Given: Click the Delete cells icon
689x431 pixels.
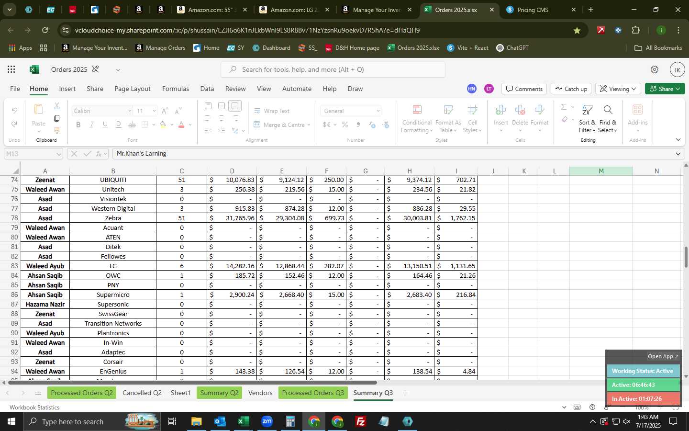Looking at the screenshot, I should [x=520, y=111].
